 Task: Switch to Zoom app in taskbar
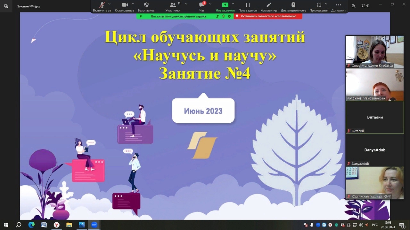click(x=94, y=225)
